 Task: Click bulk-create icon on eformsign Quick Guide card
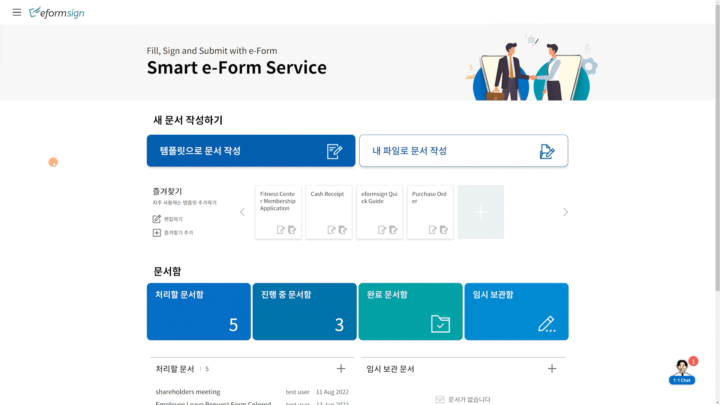pos(393,229)
